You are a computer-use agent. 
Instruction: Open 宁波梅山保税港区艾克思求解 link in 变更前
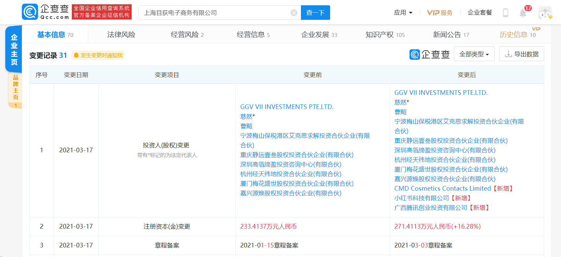305,140
